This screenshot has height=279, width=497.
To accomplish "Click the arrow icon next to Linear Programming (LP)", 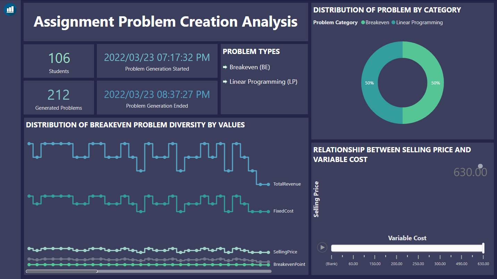I will (225, 82).
